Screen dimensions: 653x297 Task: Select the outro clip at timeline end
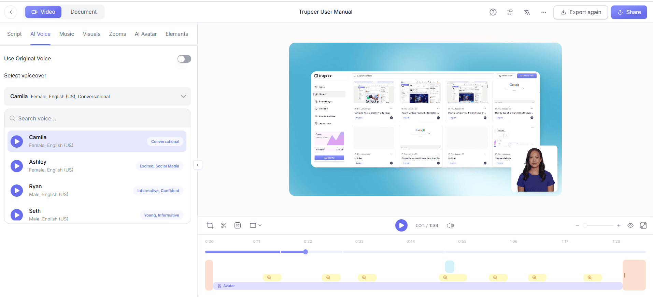(634, 275)
